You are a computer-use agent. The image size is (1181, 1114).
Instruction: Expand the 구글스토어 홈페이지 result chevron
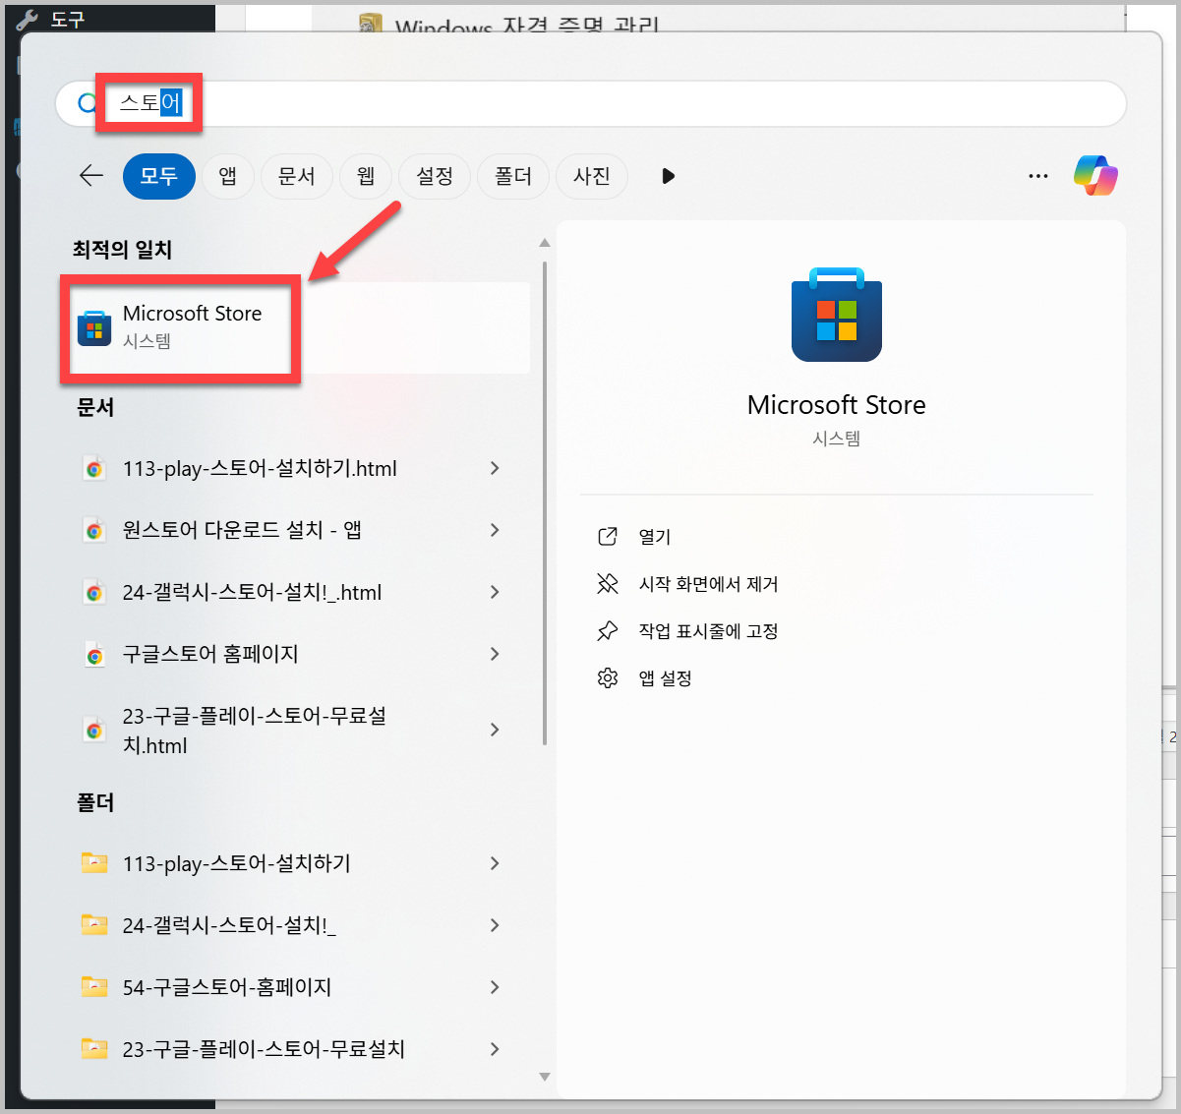(x=495, y=654)
